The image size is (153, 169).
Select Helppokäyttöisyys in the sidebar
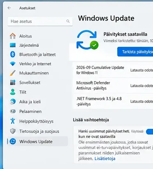(37, 121)
